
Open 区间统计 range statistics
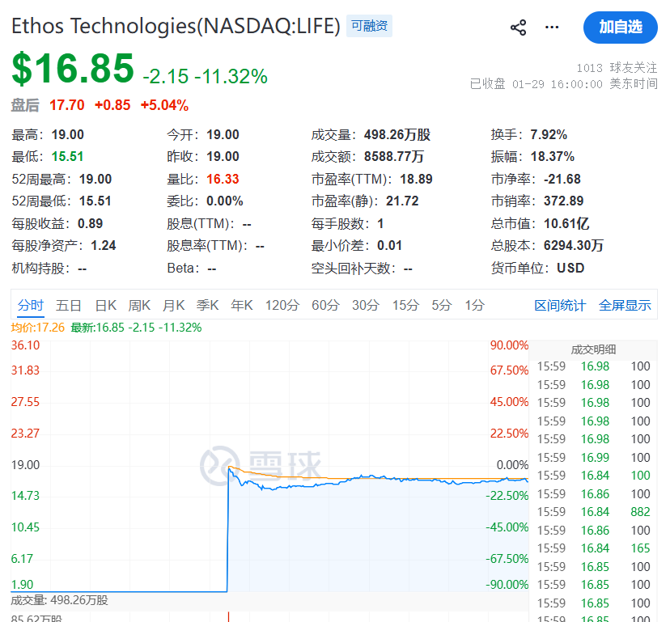(560, 305)
